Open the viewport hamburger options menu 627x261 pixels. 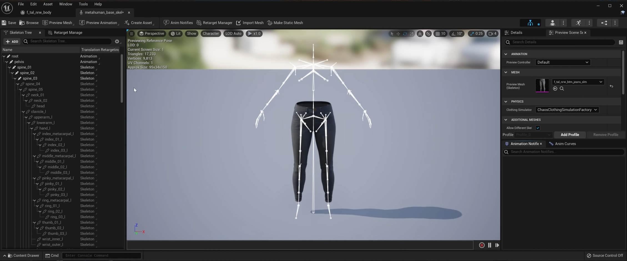tap(132, 34)
